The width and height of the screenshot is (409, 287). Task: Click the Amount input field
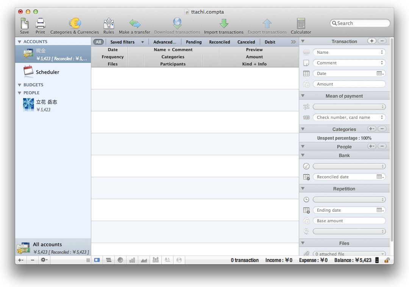click(349, 84)
